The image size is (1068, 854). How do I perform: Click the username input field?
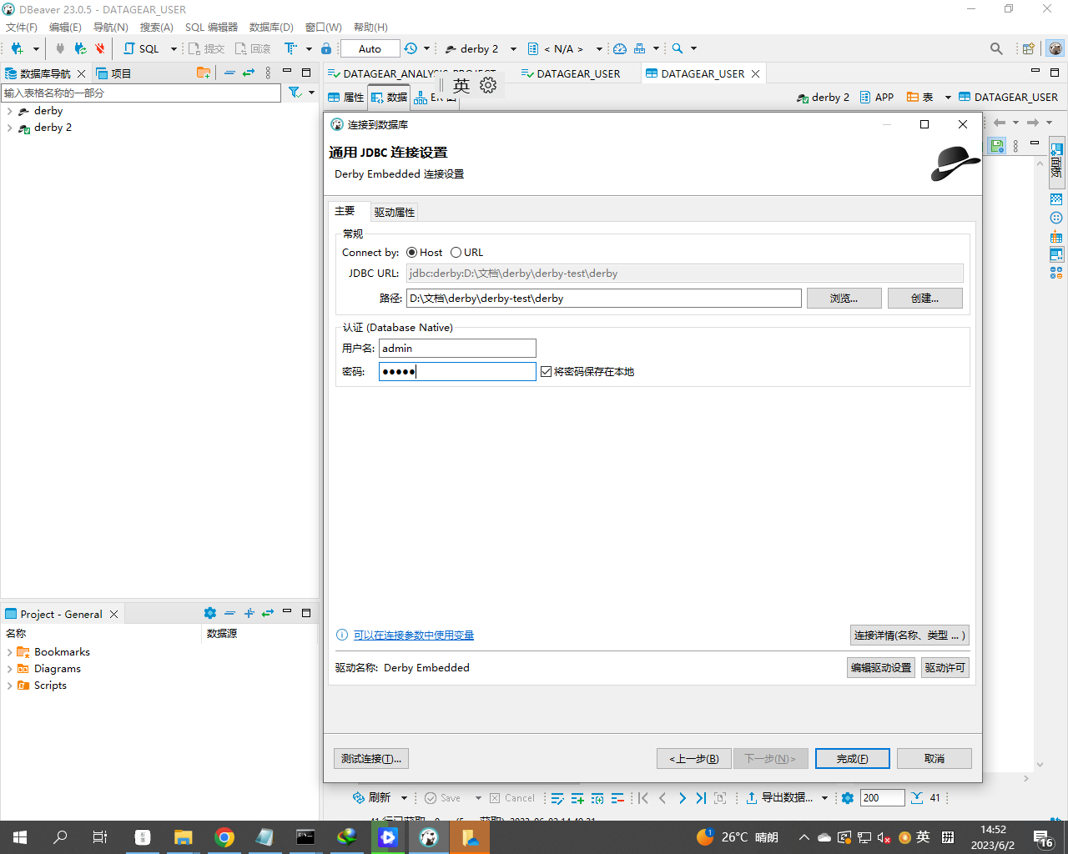[457, 348]
